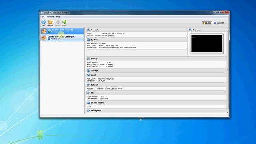Click the '0 (0 active)' device filters value
The image size is (256, 144).
(104, 99)
